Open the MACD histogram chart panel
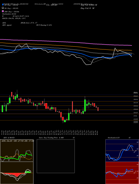Screen dimensions: 139x184 (17, 173)
